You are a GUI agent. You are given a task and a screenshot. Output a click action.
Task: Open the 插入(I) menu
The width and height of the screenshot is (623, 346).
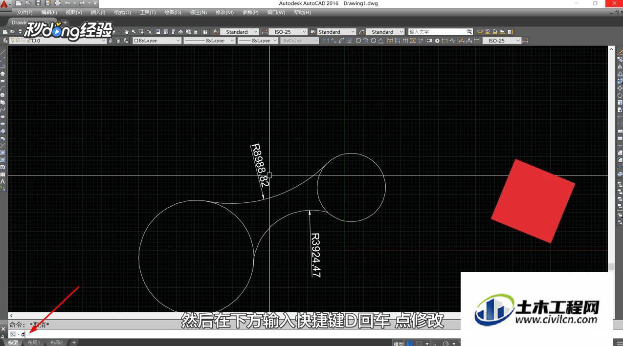coord(98,12)
